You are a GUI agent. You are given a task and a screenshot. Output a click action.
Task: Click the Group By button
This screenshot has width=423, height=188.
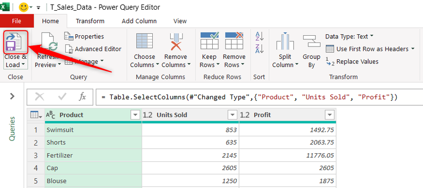pos(311,51)
